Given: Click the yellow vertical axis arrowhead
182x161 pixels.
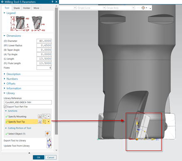Looking at the screenshot, I should point(137,122).
